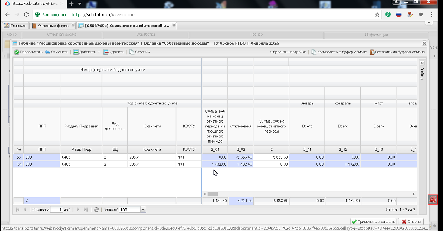
Task: Go to next page of records
Action: tap(78, 209)
